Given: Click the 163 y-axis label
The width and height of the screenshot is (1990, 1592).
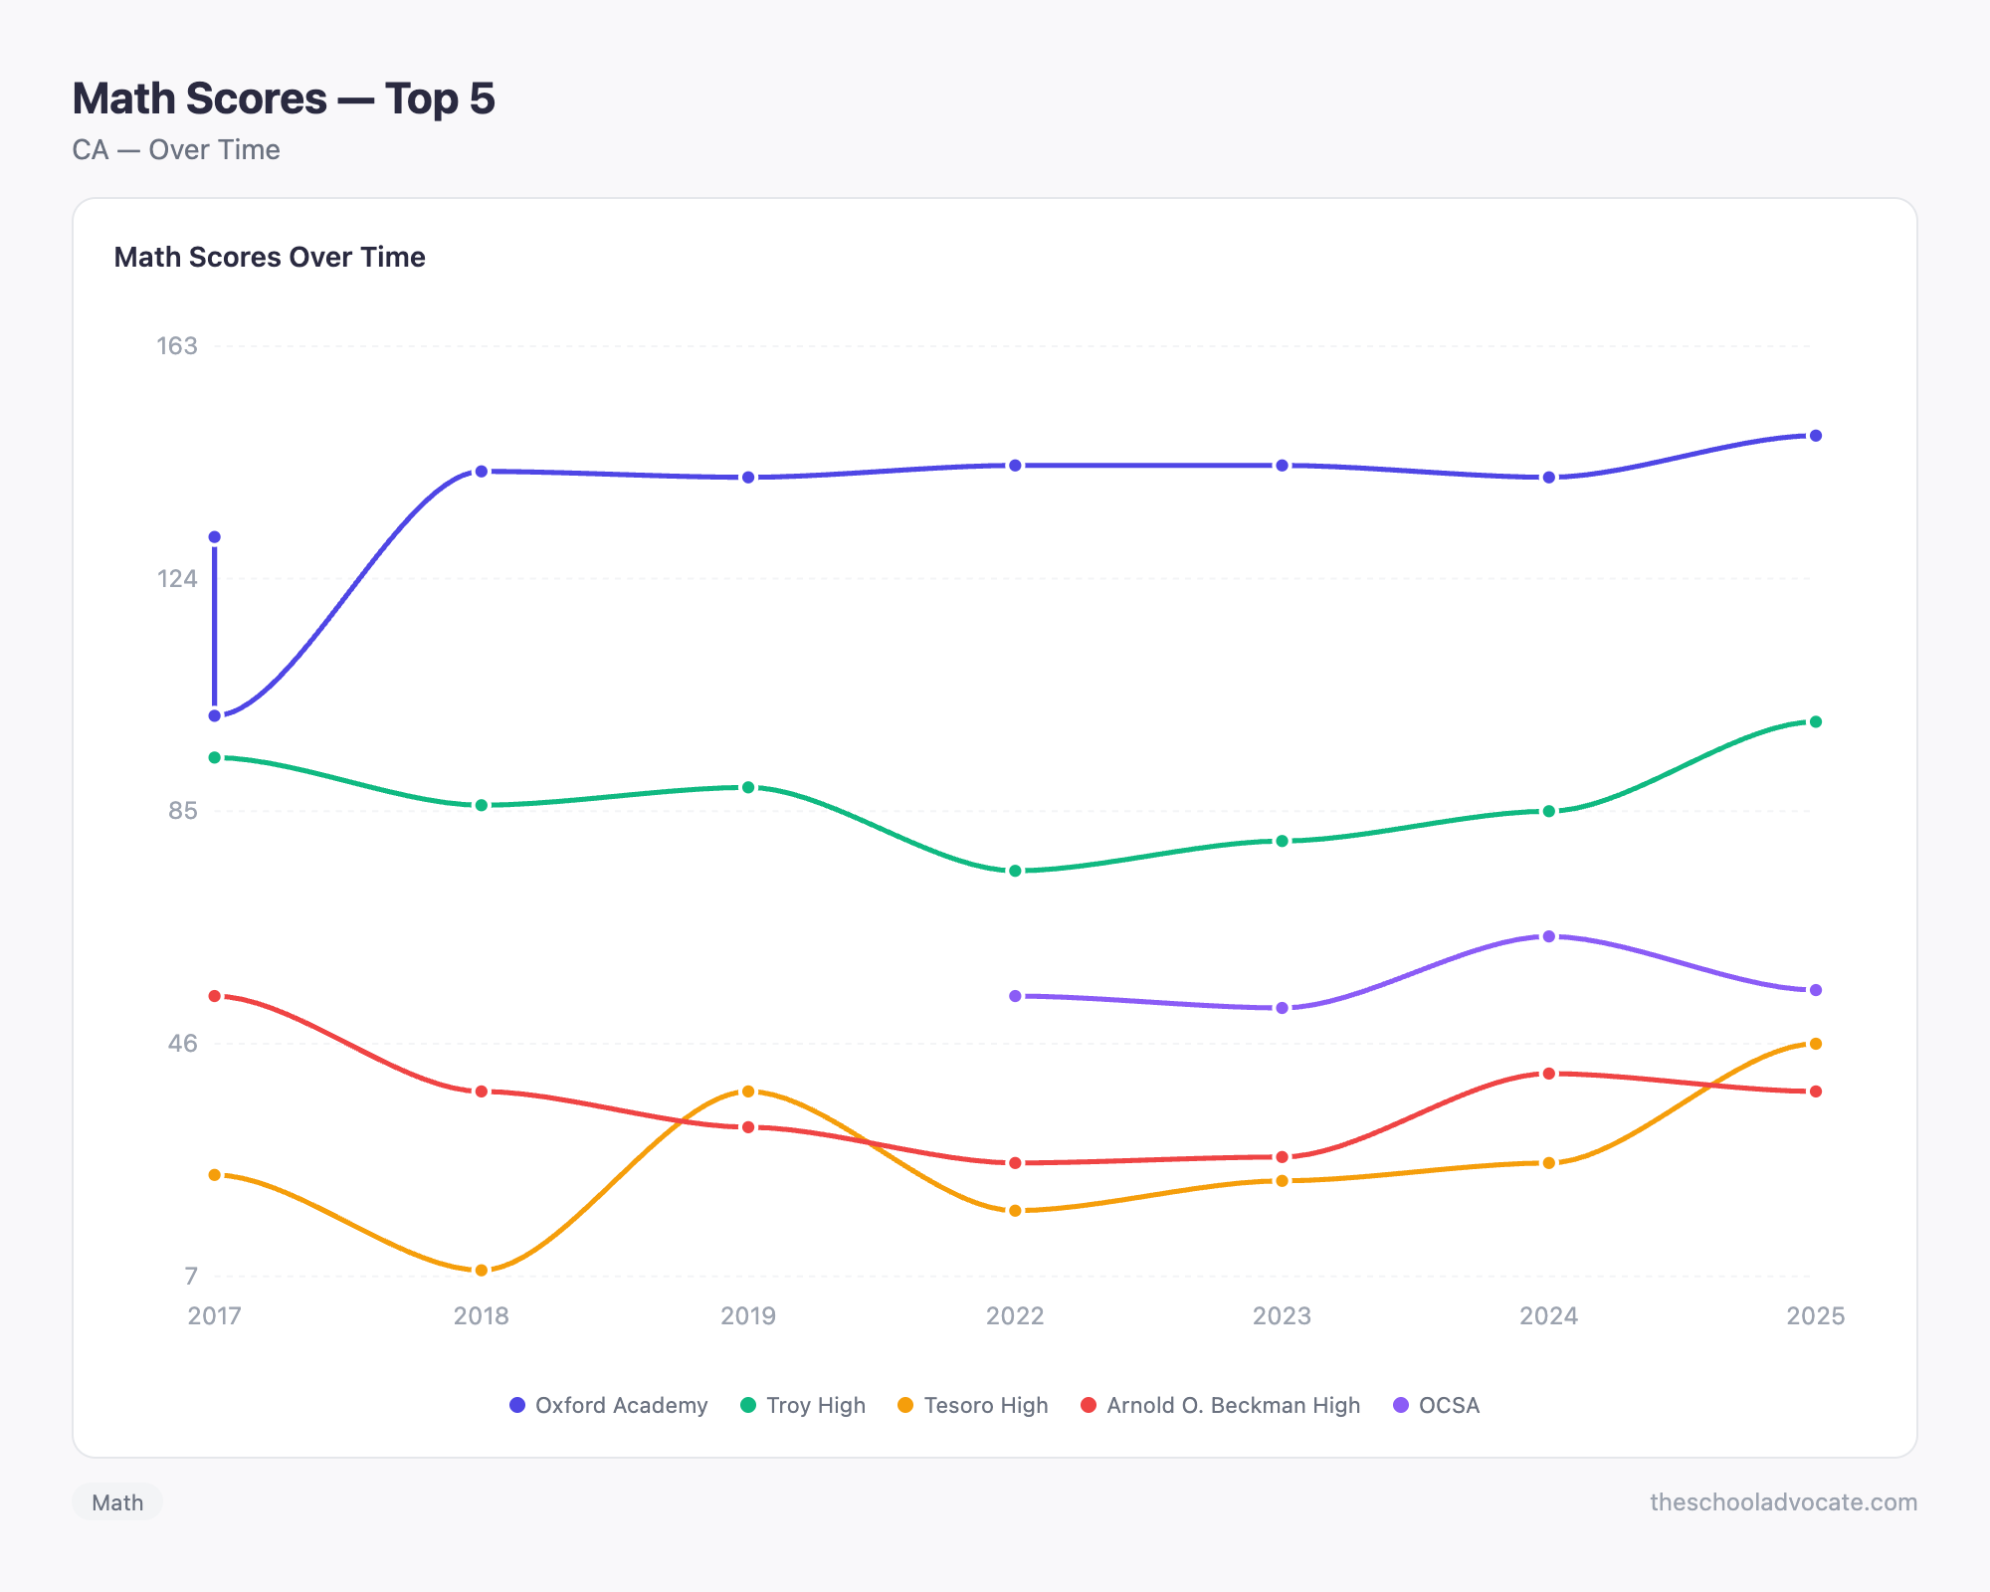Looking at the screenshot, I should pos(177,346).
